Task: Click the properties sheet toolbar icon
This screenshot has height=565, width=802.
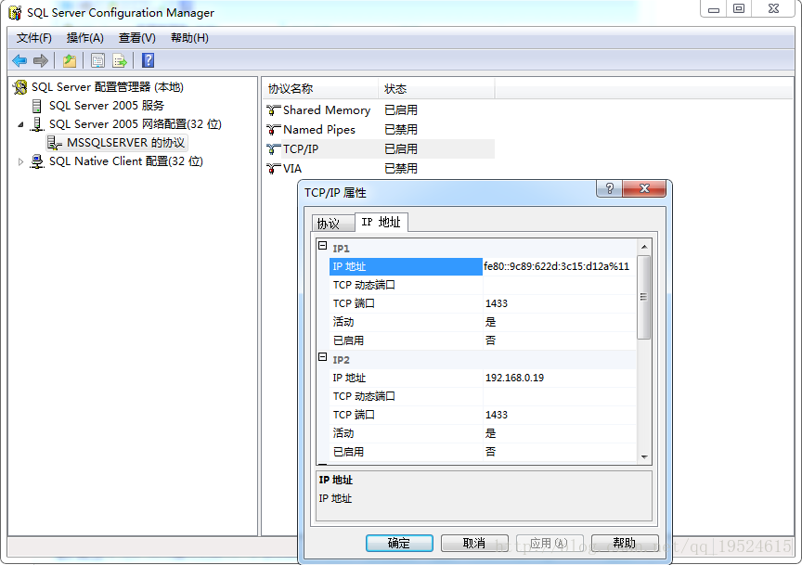Action: pyautogui.click(x=97, y=61)
